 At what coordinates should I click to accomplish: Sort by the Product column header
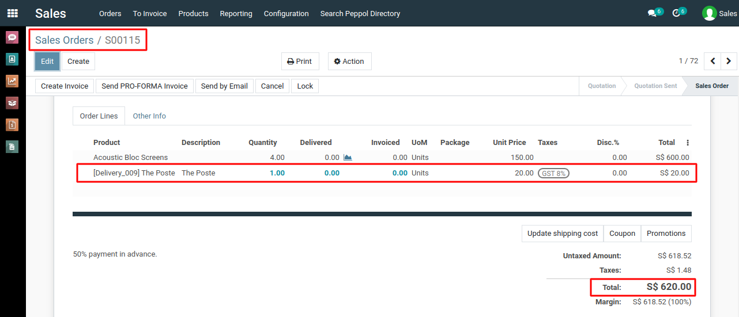tap(107, 143)
